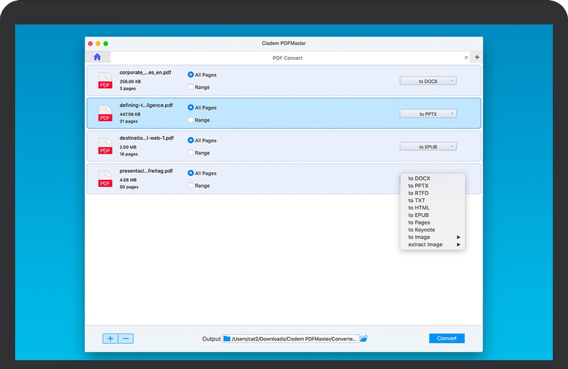Click the Home icon tab
This screenshot has width=568, height=369.
[97, 57]
